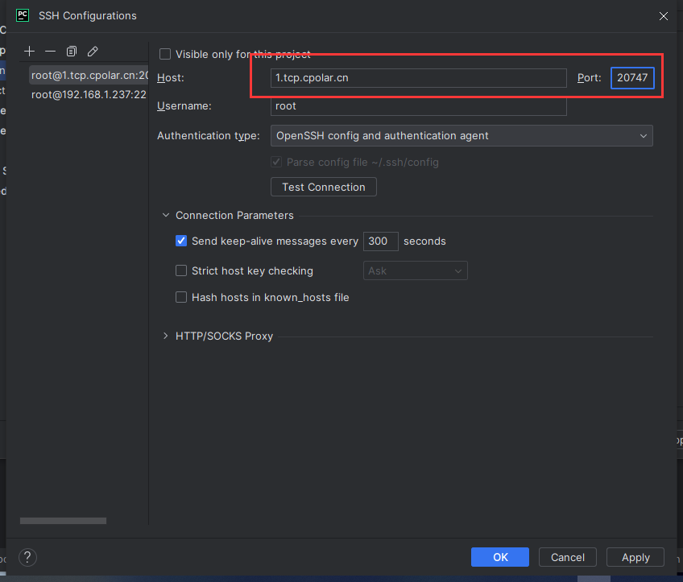
Task: Click the horizontal scrollbar under the configuration list
Action: click(x=63, y=521)
